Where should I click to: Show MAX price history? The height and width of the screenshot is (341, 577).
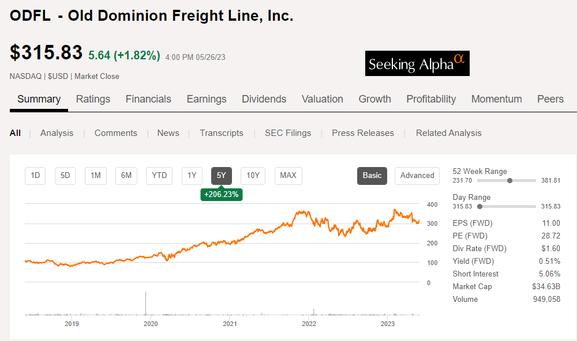[288, 176]
